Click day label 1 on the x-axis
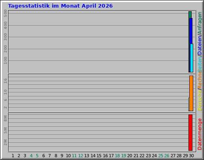Viewport: 204px width, 160px height. (13, 156)
